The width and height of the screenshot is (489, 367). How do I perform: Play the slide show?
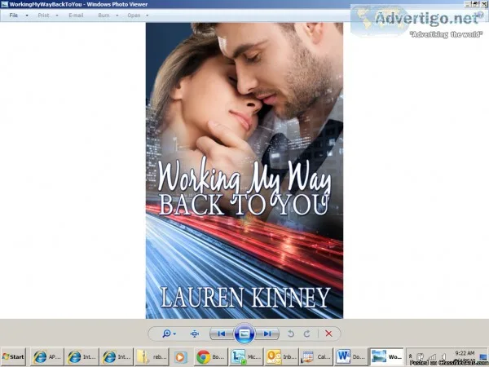click(244, 334)
